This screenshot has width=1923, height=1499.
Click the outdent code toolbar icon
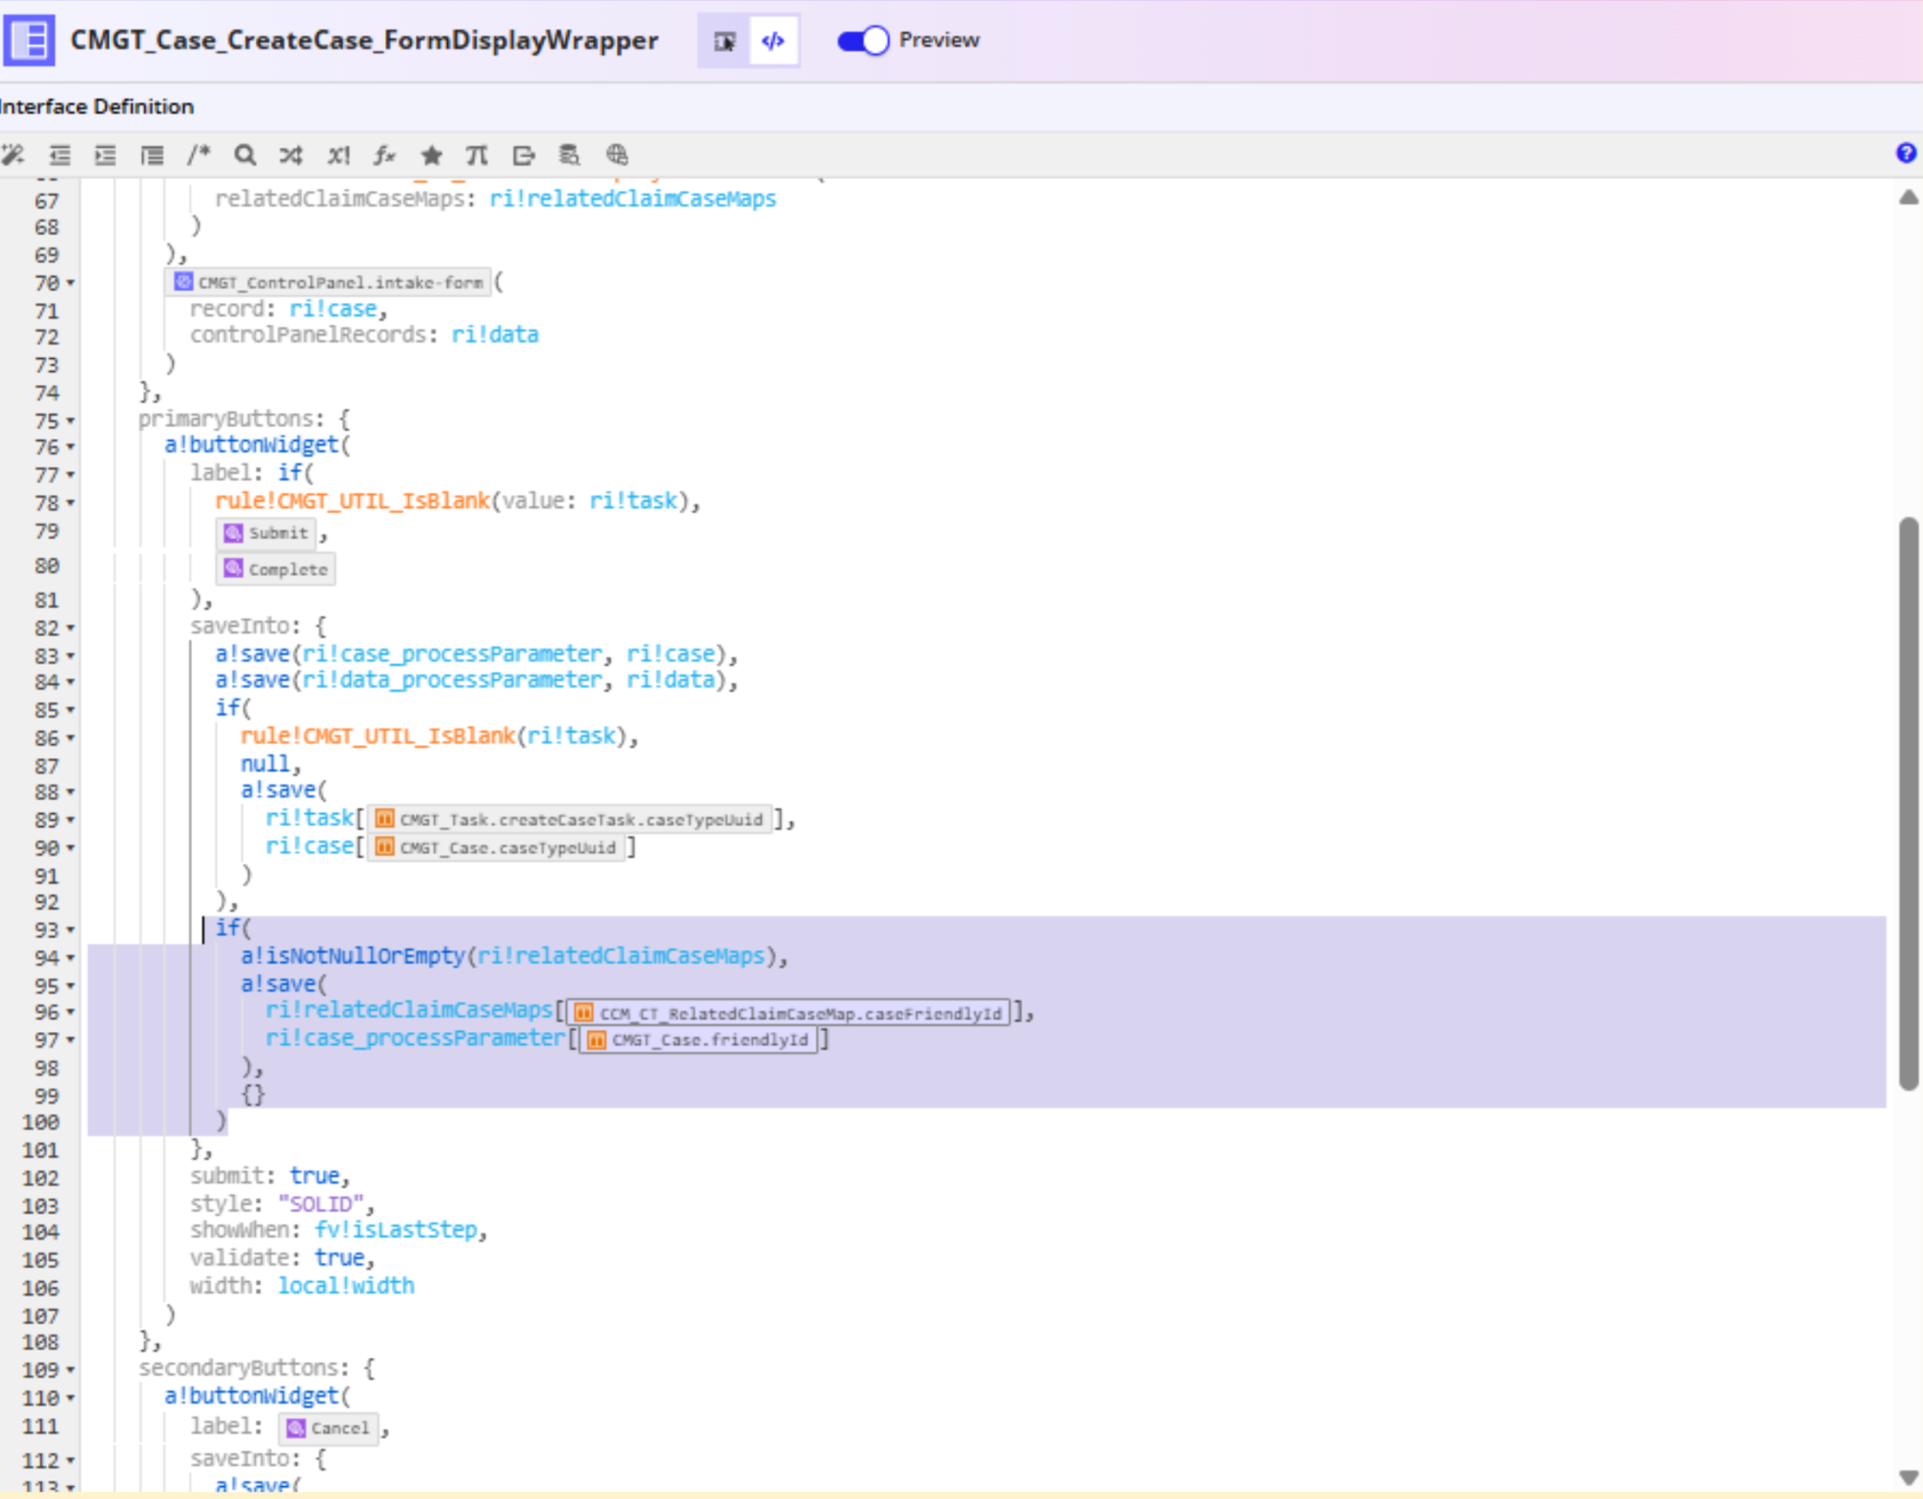click(60, 155)
